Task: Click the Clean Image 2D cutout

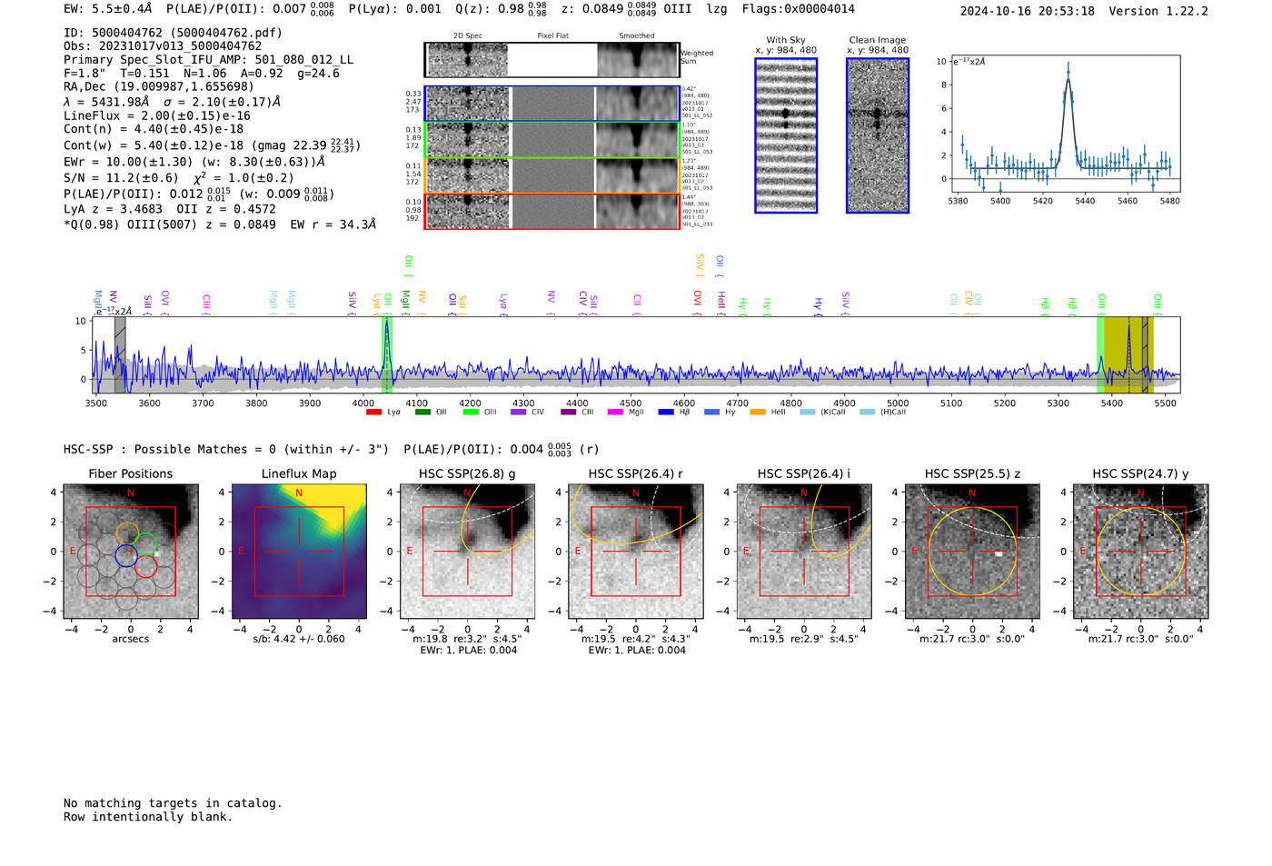Action: [x=878, y=135]
